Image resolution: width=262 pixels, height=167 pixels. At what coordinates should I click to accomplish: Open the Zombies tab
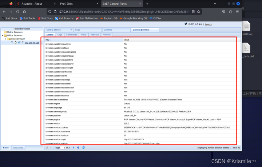116,30
